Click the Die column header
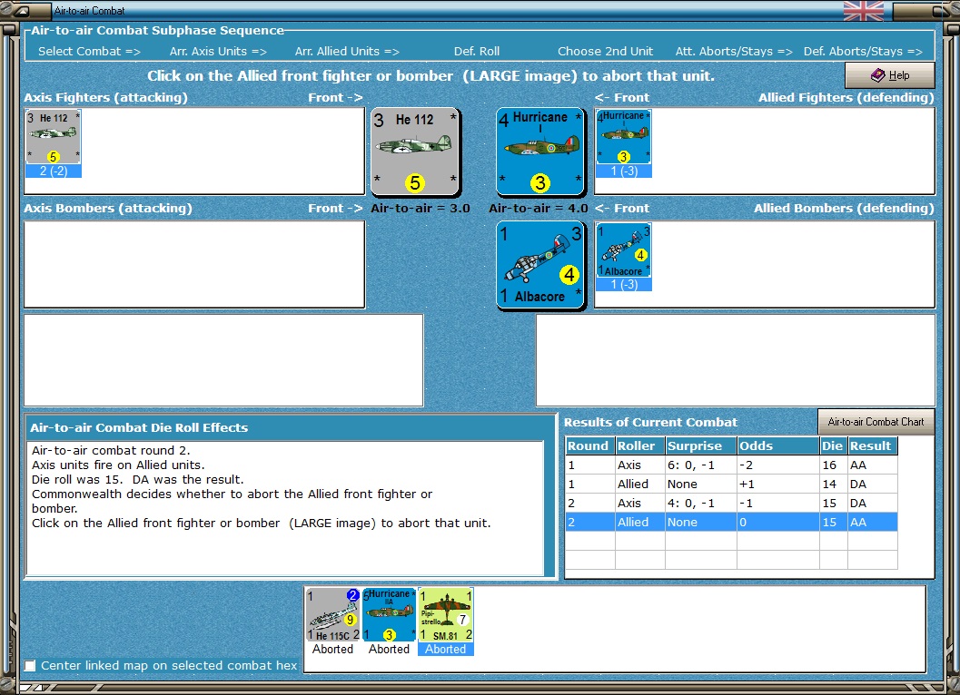The height and width of the screenshot is (695, 960). point(833,446)
